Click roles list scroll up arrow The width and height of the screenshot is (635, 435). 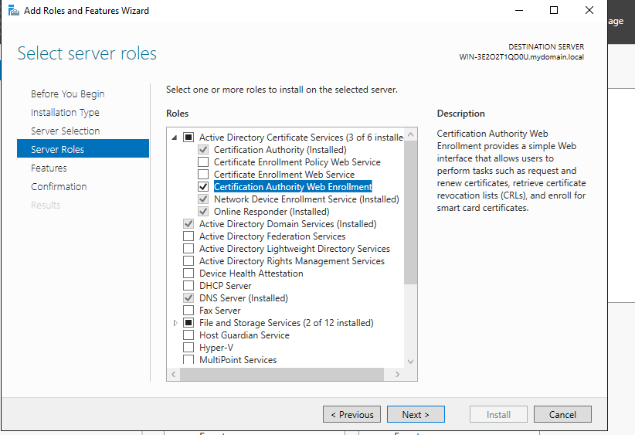(x=410, y=134)
